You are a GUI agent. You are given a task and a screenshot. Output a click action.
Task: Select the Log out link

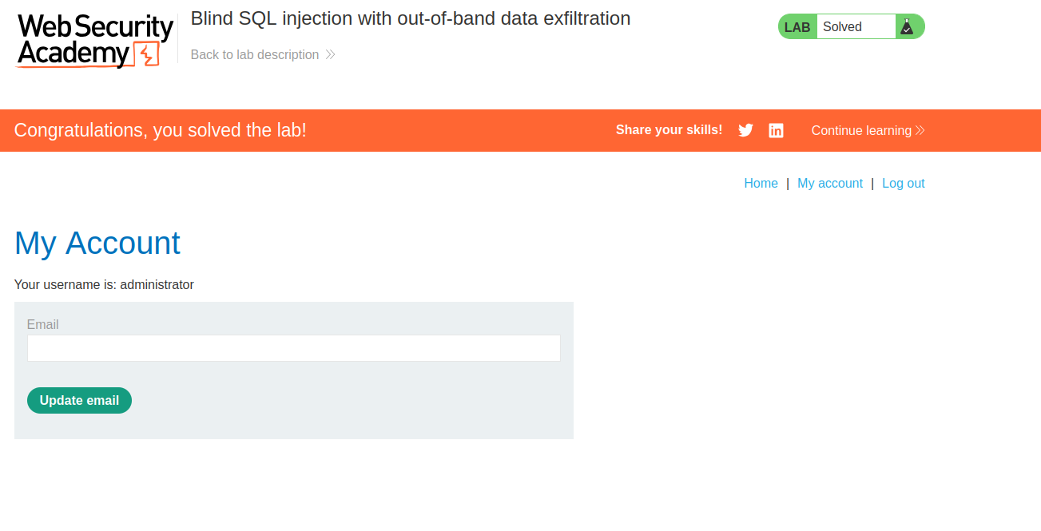click(x=903, y=183)
